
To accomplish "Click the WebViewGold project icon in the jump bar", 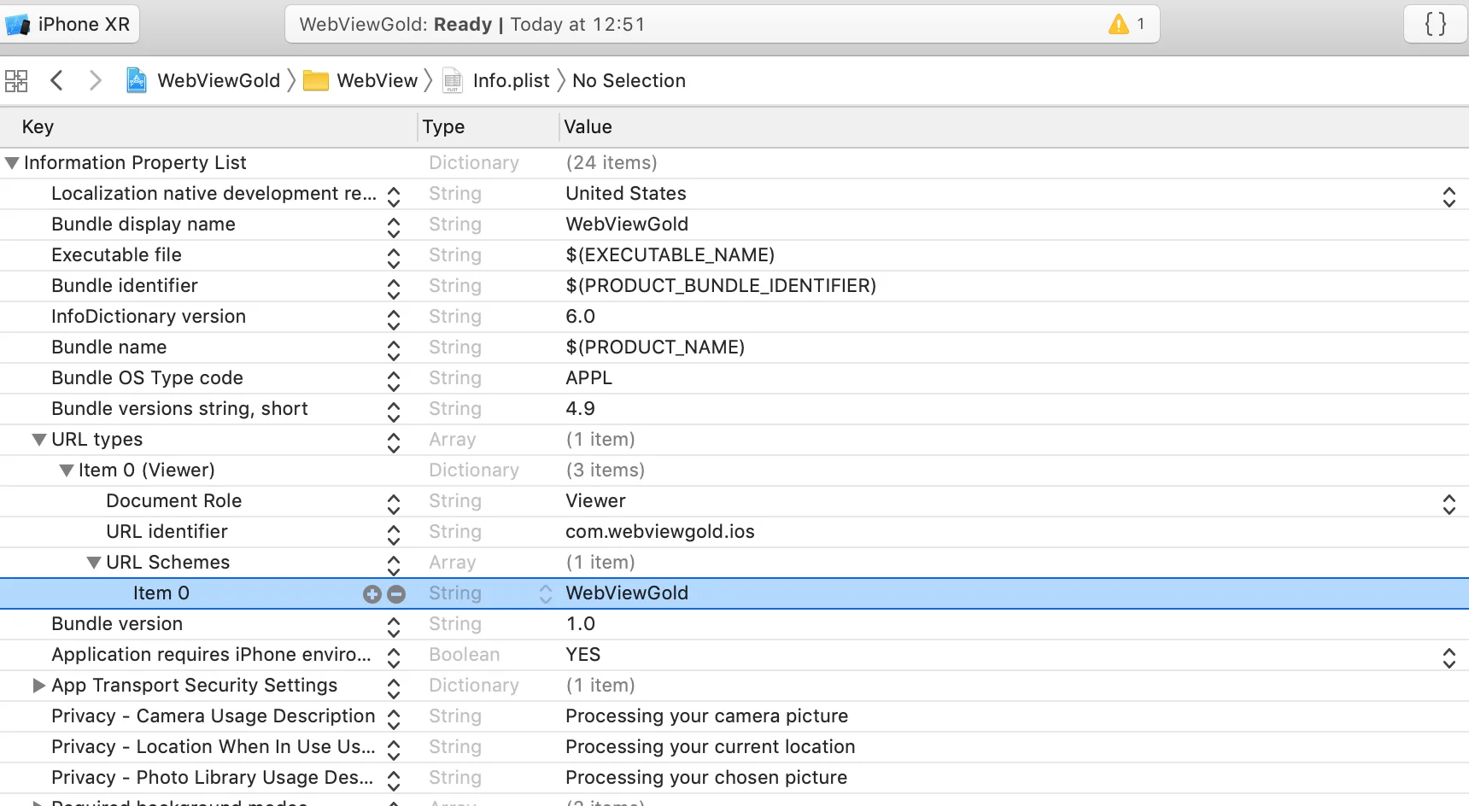I will tap(136, 80).
